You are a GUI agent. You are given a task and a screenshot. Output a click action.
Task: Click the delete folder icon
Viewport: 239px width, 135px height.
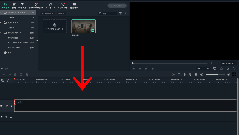7,69
